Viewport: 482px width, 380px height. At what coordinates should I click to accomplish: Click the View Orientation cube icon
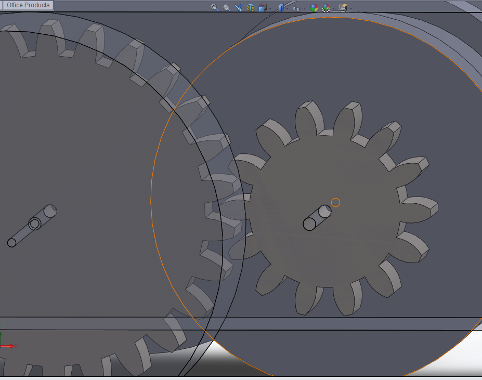point(262,7)
